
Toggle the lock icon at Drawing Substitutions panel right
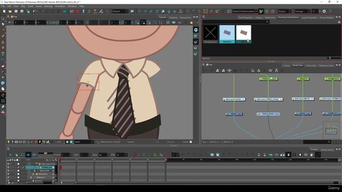pos(339,22)
